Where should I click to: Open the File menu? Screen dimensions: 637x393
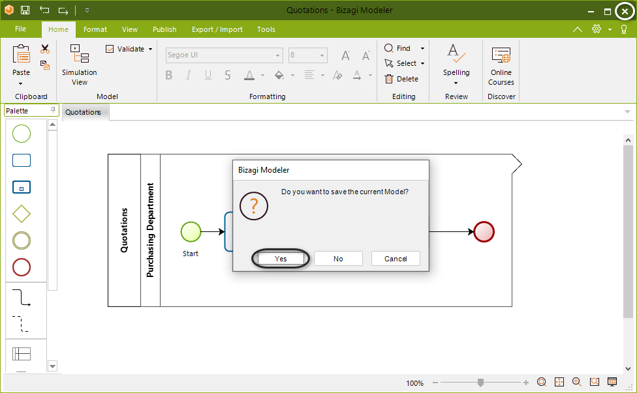click(x=20, y=29)
